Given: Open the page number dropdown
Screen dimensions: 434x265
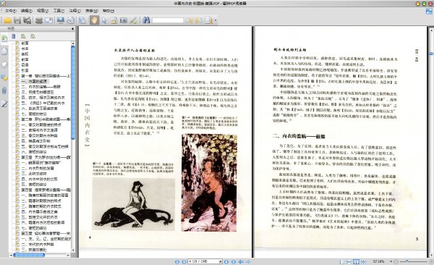Looking at the screenshot, I should [x=221, y=261].
